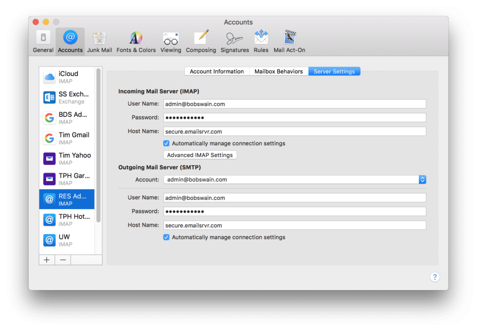Disable incoming automatically manage connection settings

point(166,143)
